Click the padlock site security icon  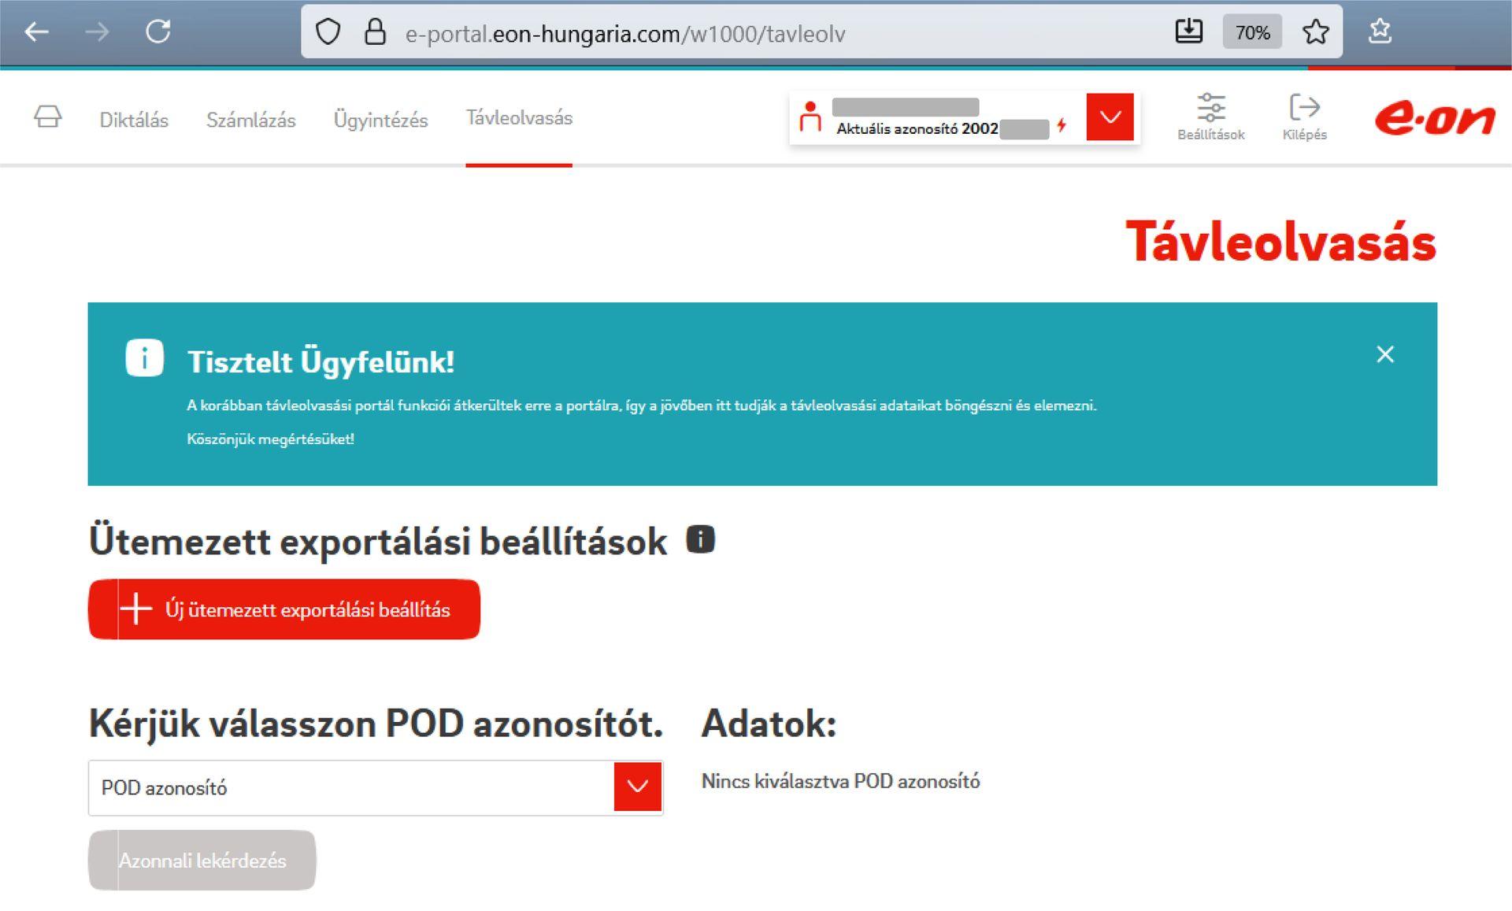375,32
